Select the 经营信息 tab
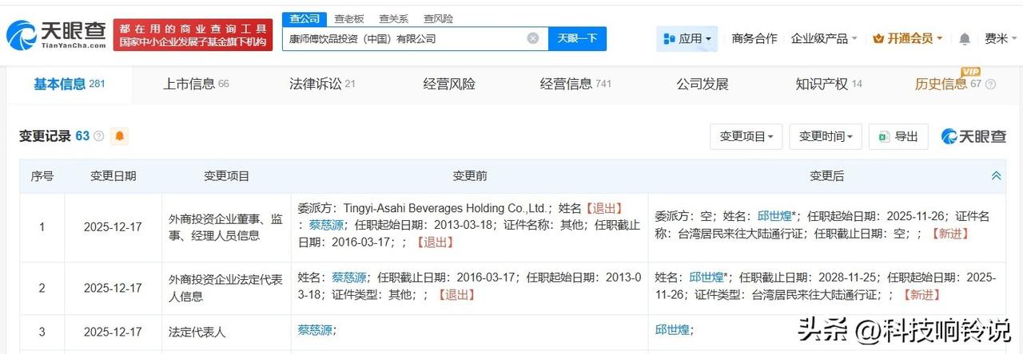 click(575, 84)
